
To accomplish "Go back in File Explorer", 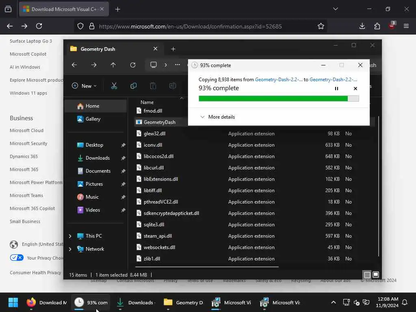I will pos(74,65).
